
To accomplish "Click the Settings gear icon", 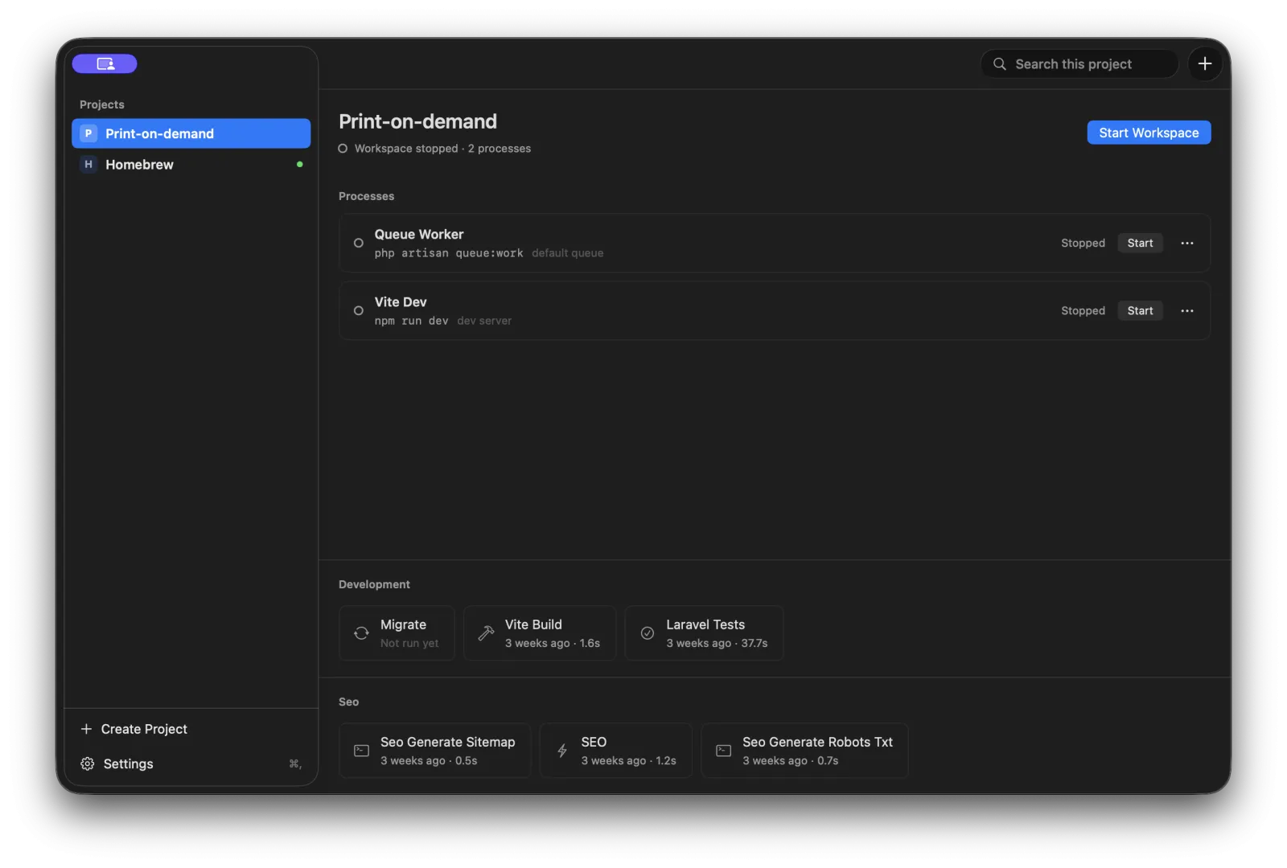I will point(88,764).
